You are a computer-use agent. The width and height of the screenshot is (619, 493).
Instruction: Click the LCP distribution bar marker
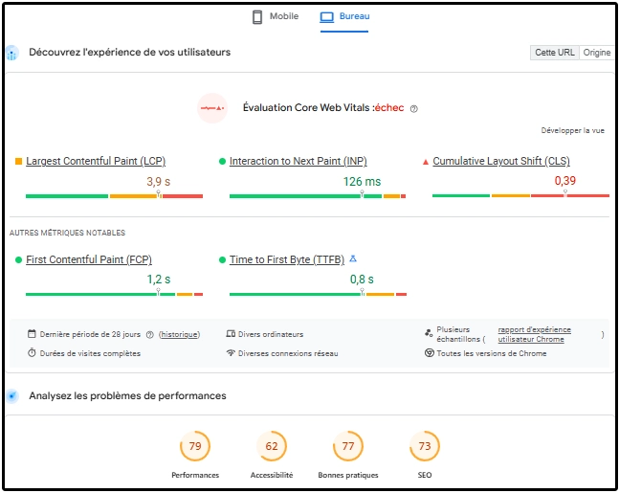point(159,195)
